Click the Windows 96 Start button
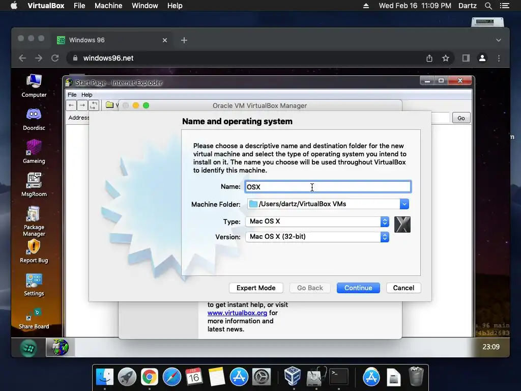Image resolution: width=521 pixels, height=391 pixels. 28,348
